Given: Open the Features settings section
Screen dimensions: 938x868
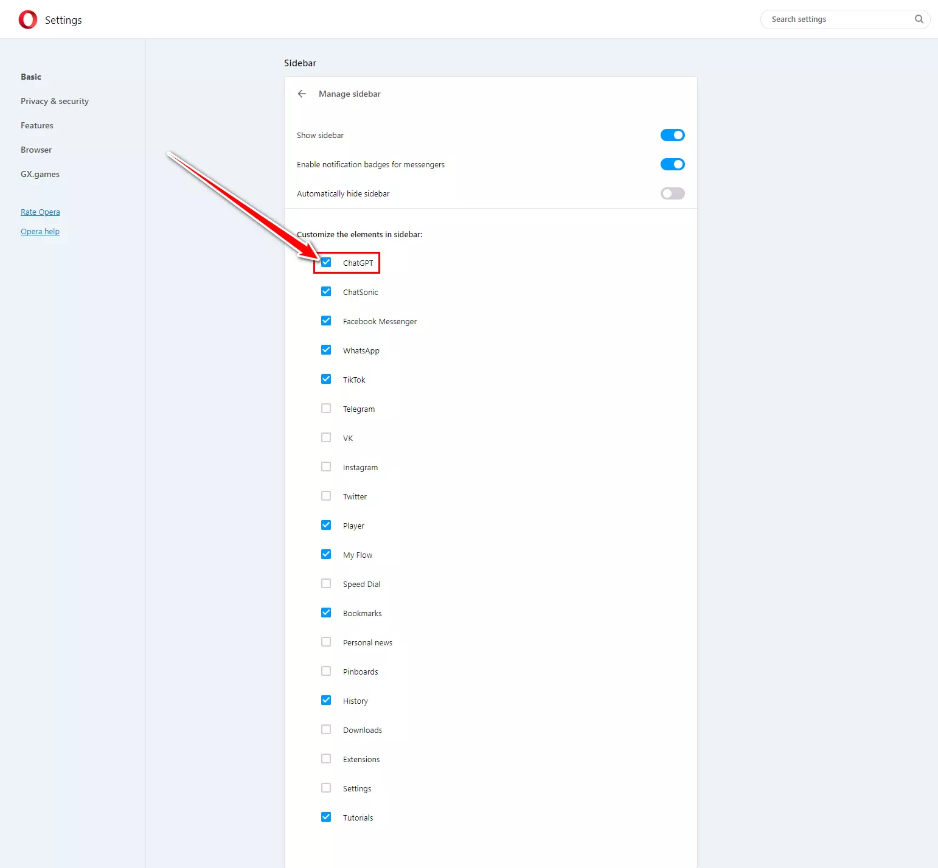Looking at the screenshot, I should (x=37, y=125).
